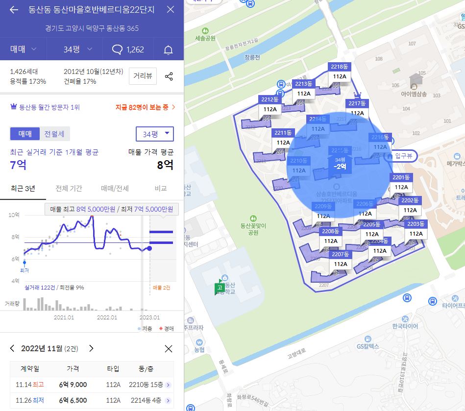Click 매물 2건 label on chart
Image resolution: width=465 pixels, height=411 pixels.
tap(162, 288)
